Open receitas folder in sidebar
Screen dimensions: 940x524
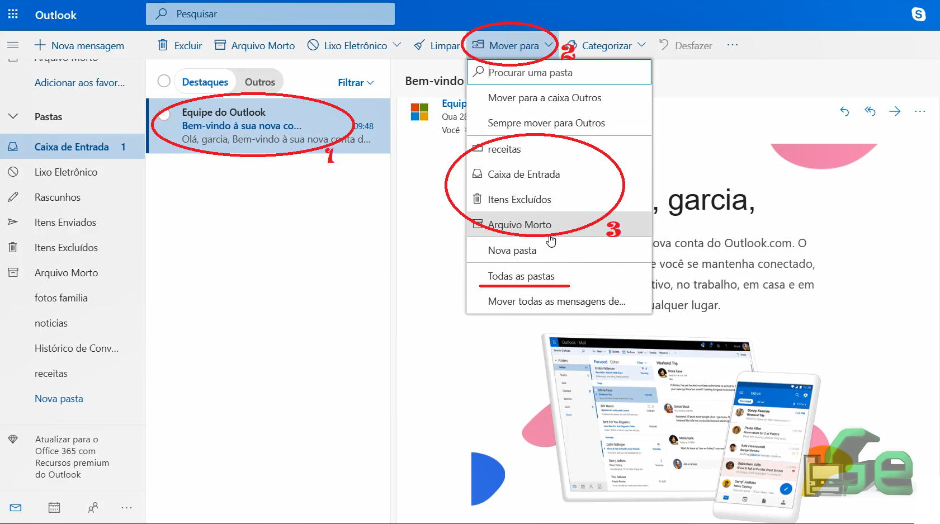73,374
